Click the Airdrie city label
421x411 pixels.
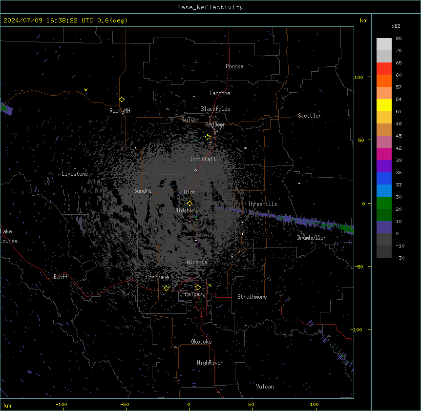197,262
